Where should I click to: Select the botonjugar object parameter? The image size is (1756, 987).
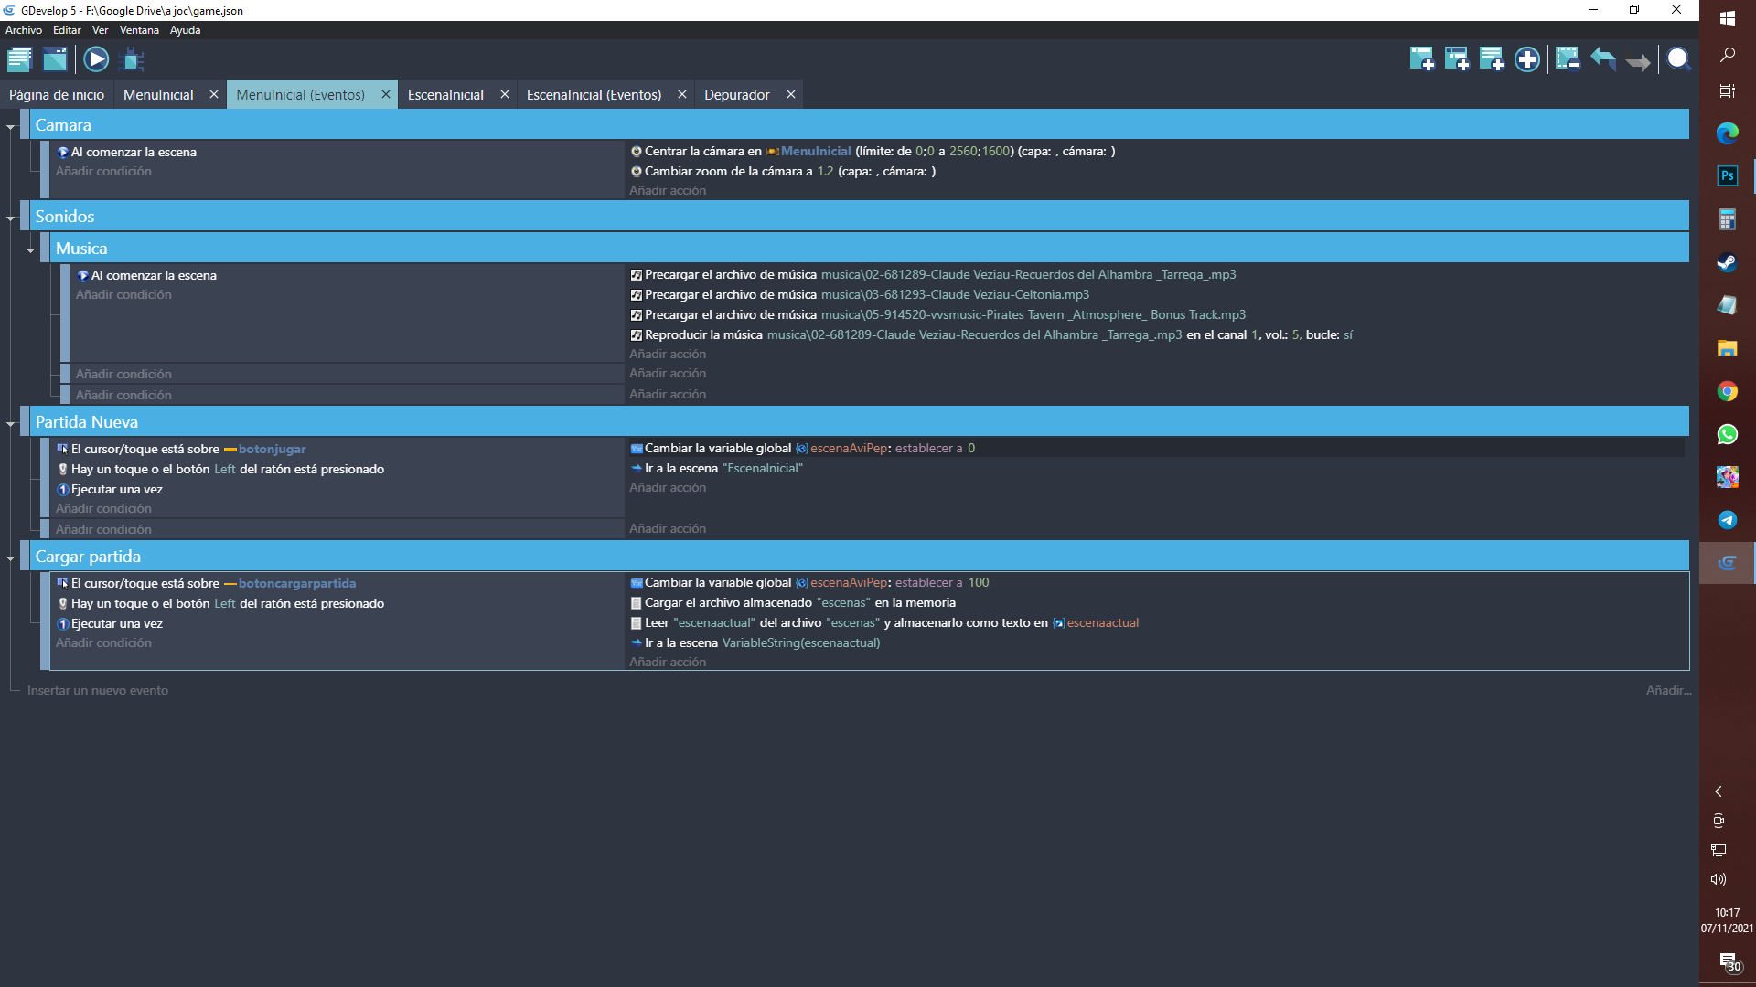point(272,450)
